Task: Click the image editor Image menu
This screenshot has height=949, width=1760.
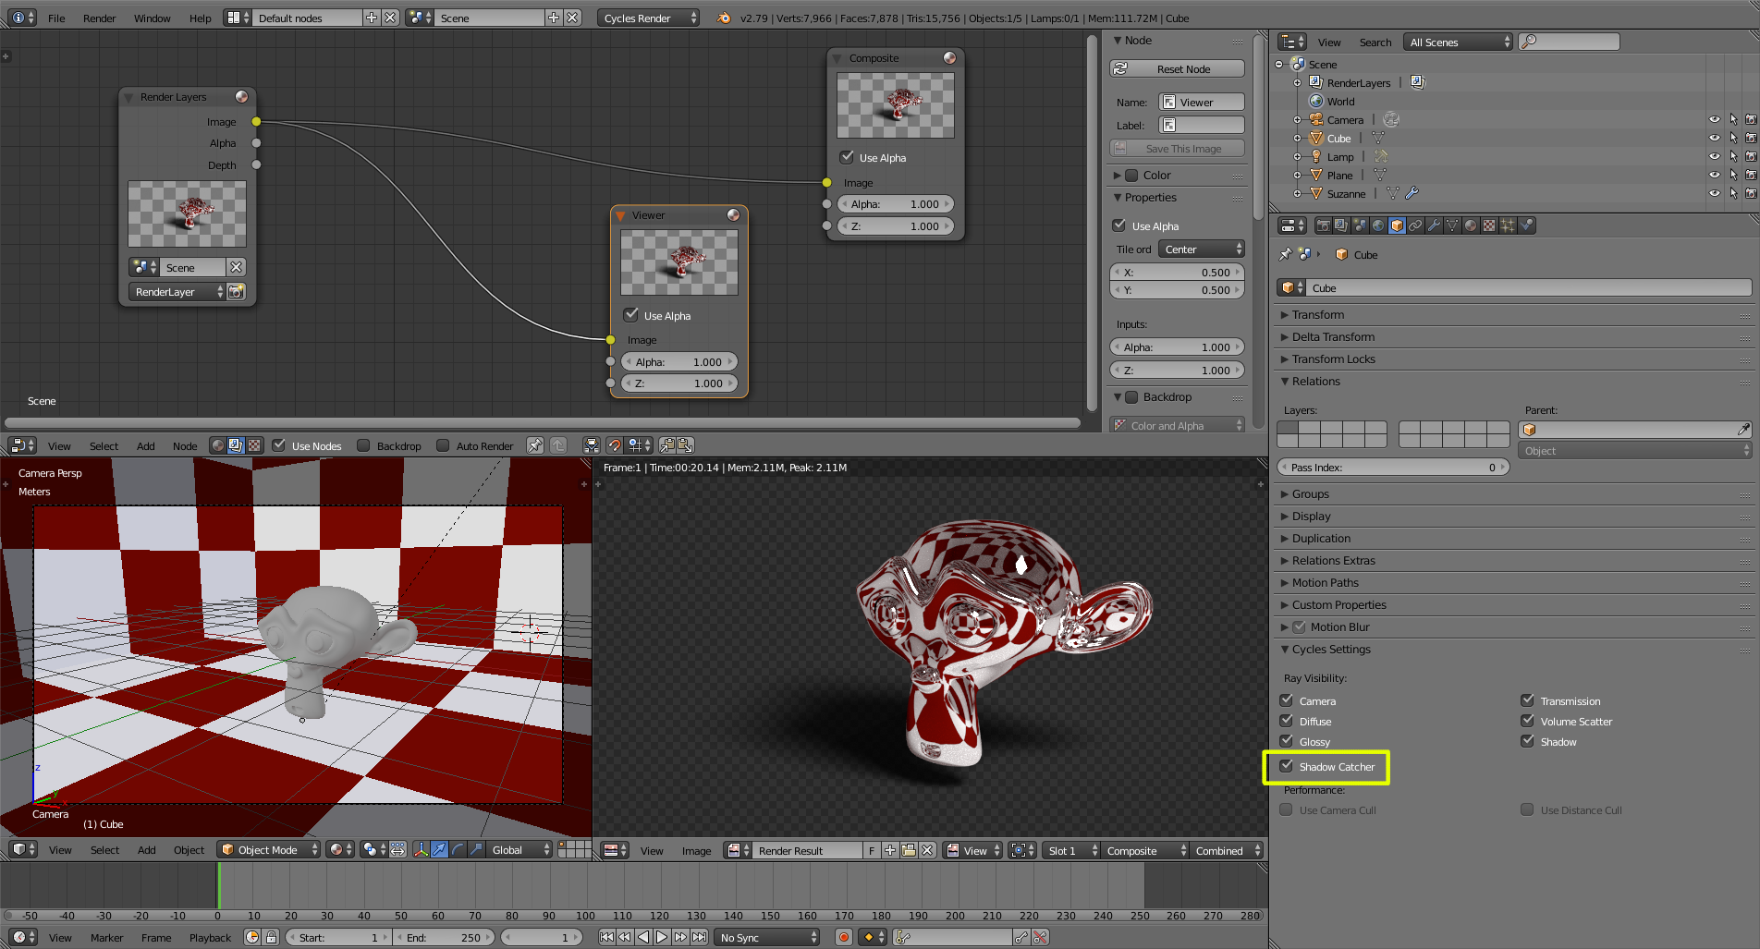Action: tap(696, 850)
